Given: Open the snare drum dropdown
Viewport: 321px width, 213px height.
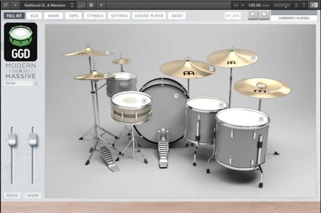Looking at the screenshot, I should (144, 101).
